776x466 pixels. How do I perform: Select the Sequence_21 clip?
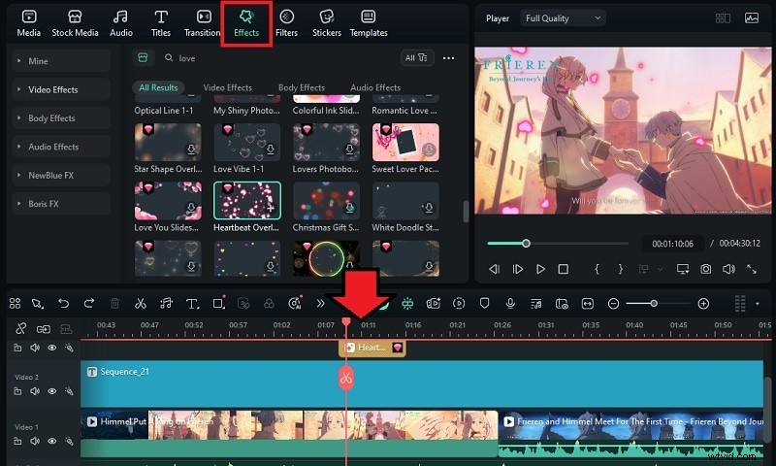tap(422, 383)
